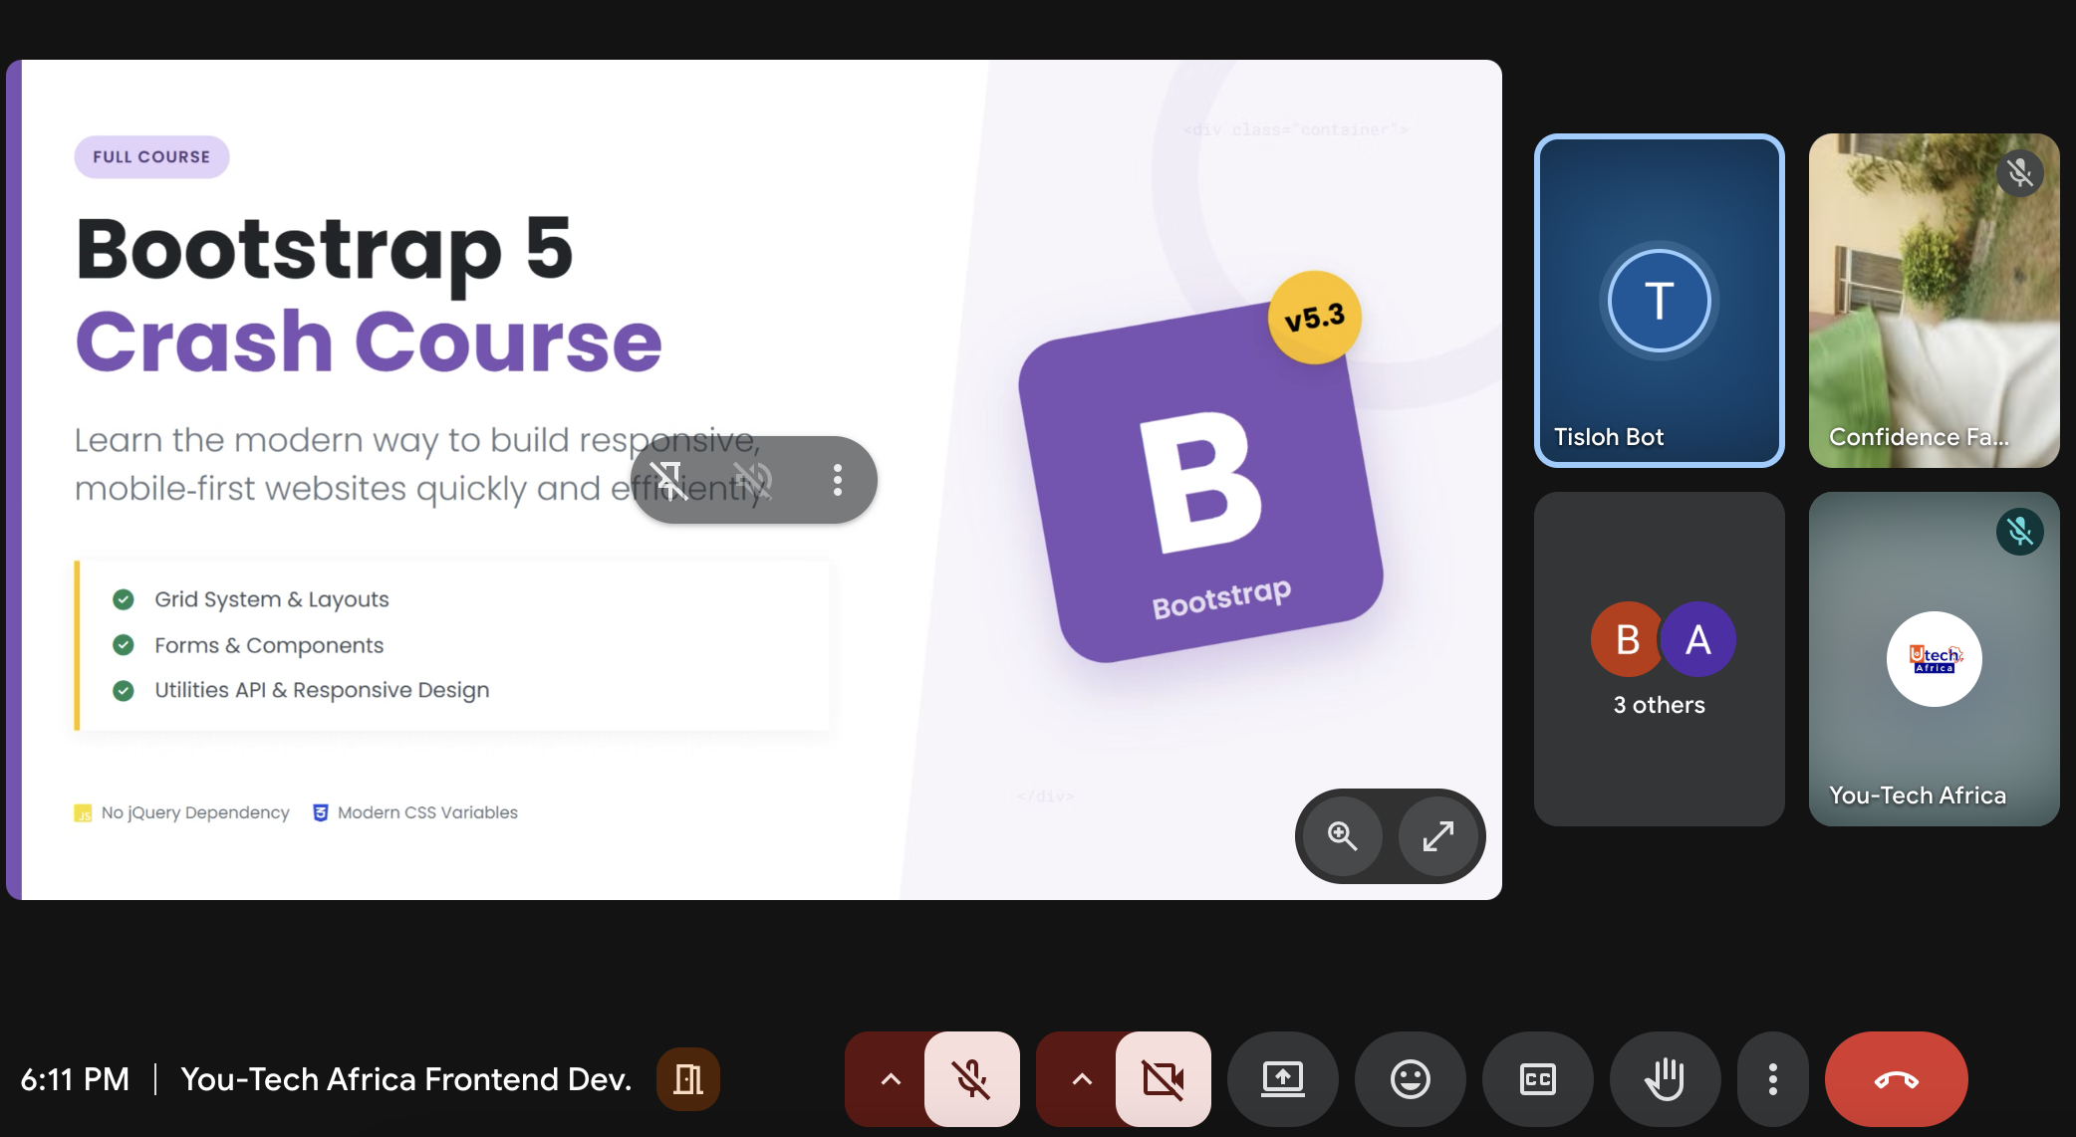Turn on the microphone

[971, 1079]
